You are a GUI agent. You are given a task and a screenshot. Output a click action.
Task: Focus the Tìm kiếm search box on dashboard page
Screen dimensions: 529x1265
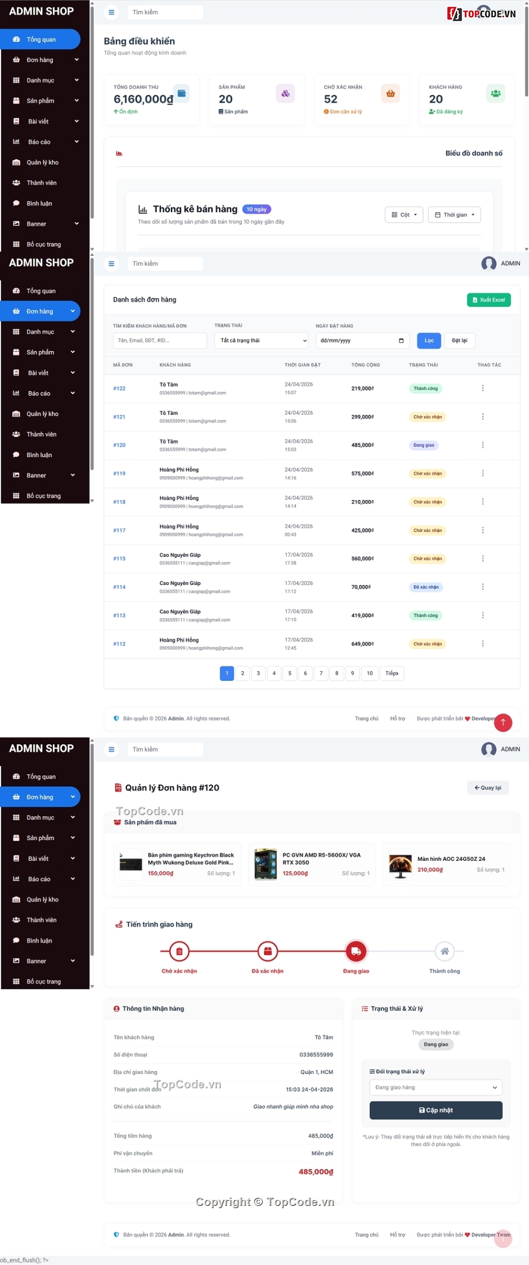pyautogui.click(x=165, y=12)
